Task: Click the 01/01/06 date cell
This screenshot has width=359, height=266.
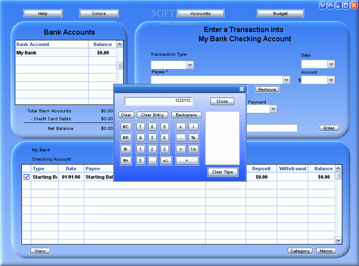Action: [71, 177]
